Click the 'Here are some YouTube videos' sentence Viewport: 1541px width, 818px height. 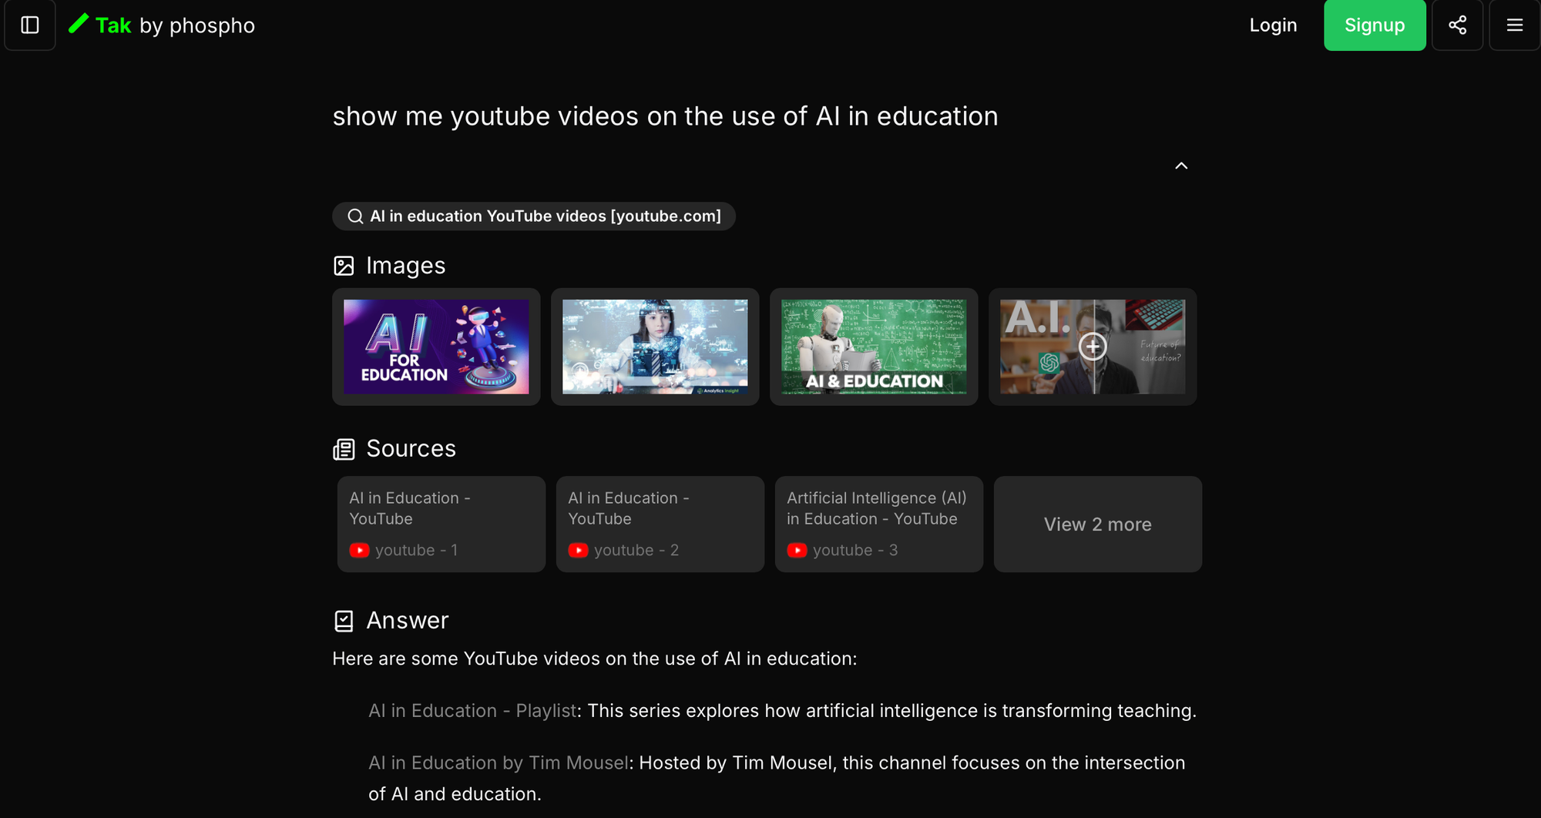click(595, 659)
